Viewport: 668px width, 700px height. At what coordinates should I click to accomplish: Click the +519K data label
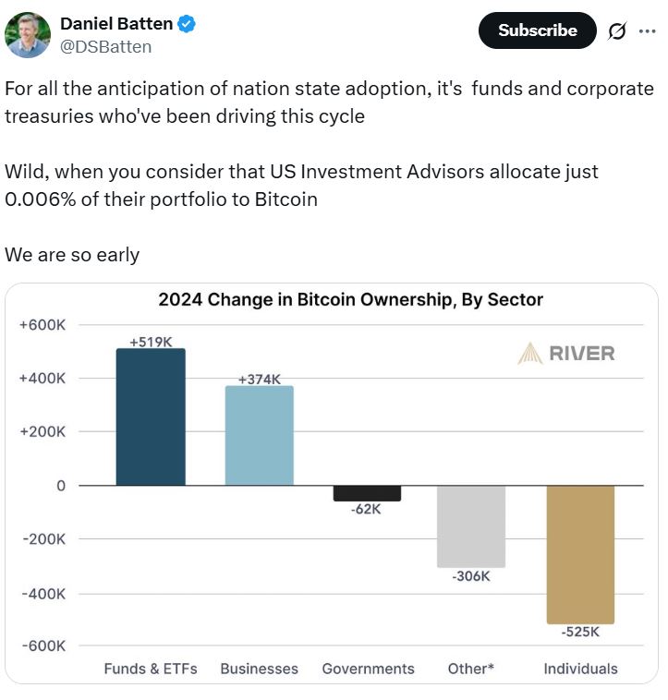click(x=151, y=342)
